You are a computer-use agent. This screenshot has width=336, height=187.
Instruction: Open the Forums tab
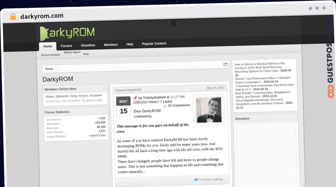[66, 46]
